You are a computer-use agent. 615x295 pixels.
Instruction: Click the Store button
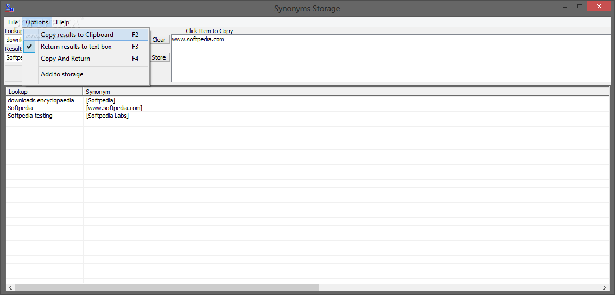[x=159, y=57]
